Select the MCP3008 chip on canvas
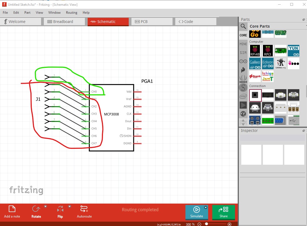 coord(111,118)
